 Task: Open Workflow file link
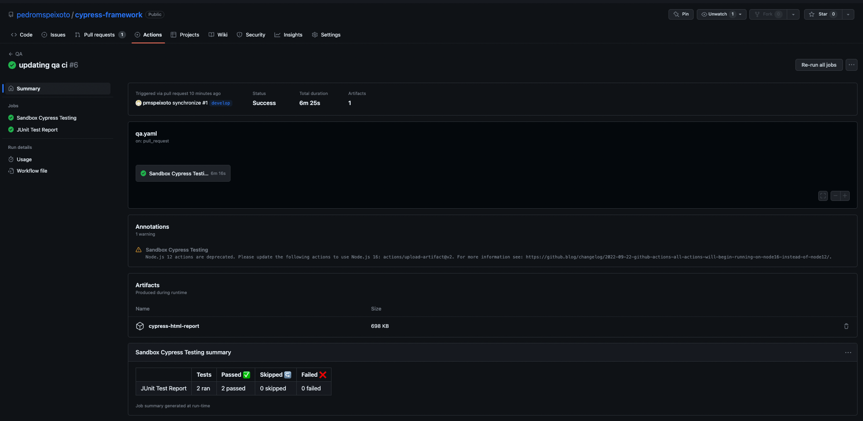[x=32, y=171]
